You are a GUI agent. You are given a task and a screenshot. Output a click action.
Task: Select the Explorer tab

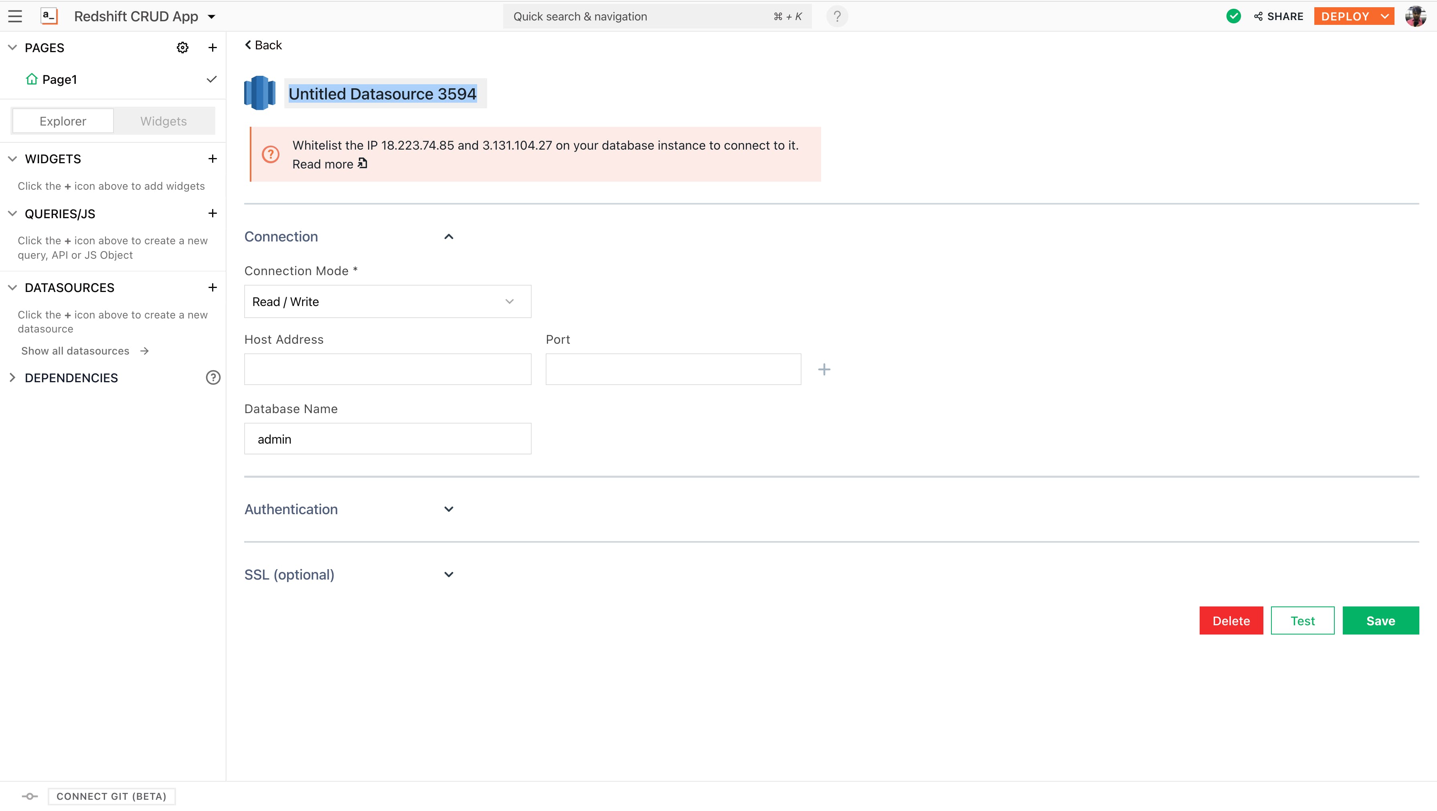tap(63, 121)
